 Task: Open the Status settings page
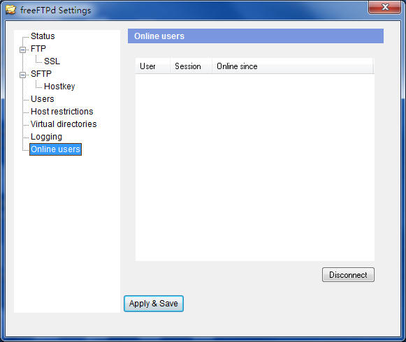coord(43,36)
